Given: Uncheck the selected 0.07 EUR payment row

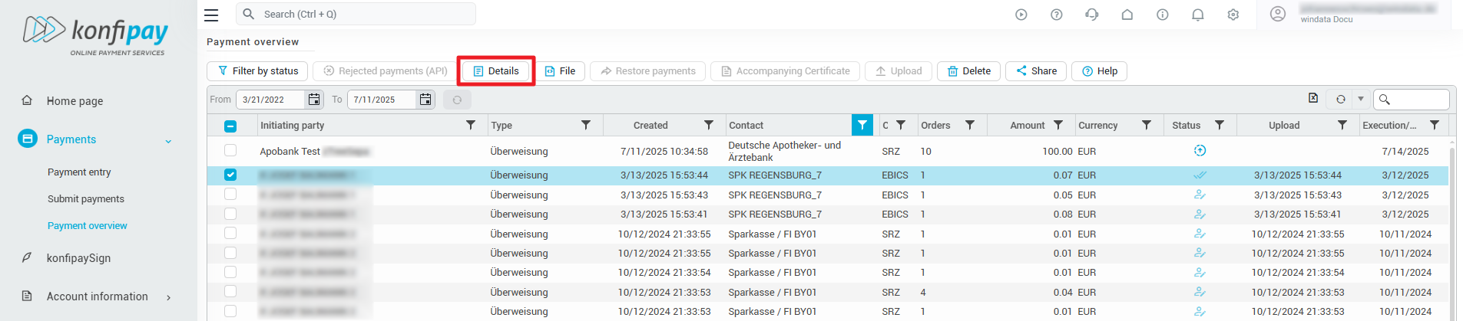Looking at the screenshot, I should tap(230, 175).
